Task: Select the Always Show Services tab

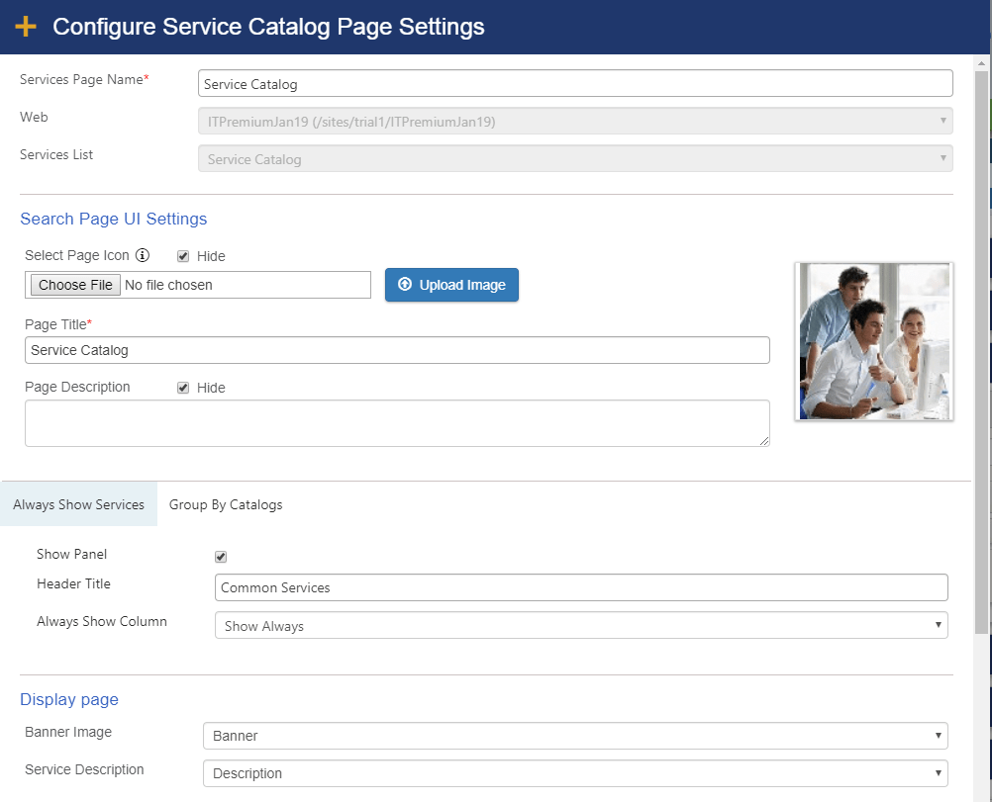Action: (79, 504)
